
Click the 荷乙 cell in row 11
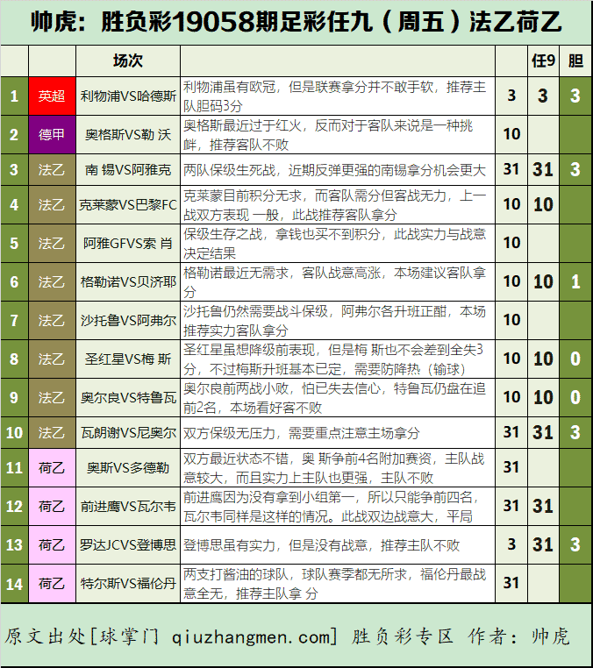pos(52,468)
